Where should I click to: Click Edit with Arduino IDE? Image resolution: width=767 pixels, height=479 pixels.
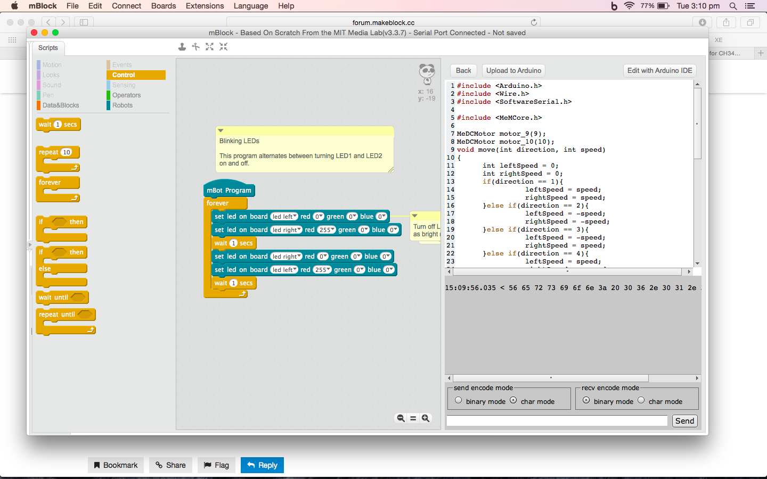coord(659,71)
